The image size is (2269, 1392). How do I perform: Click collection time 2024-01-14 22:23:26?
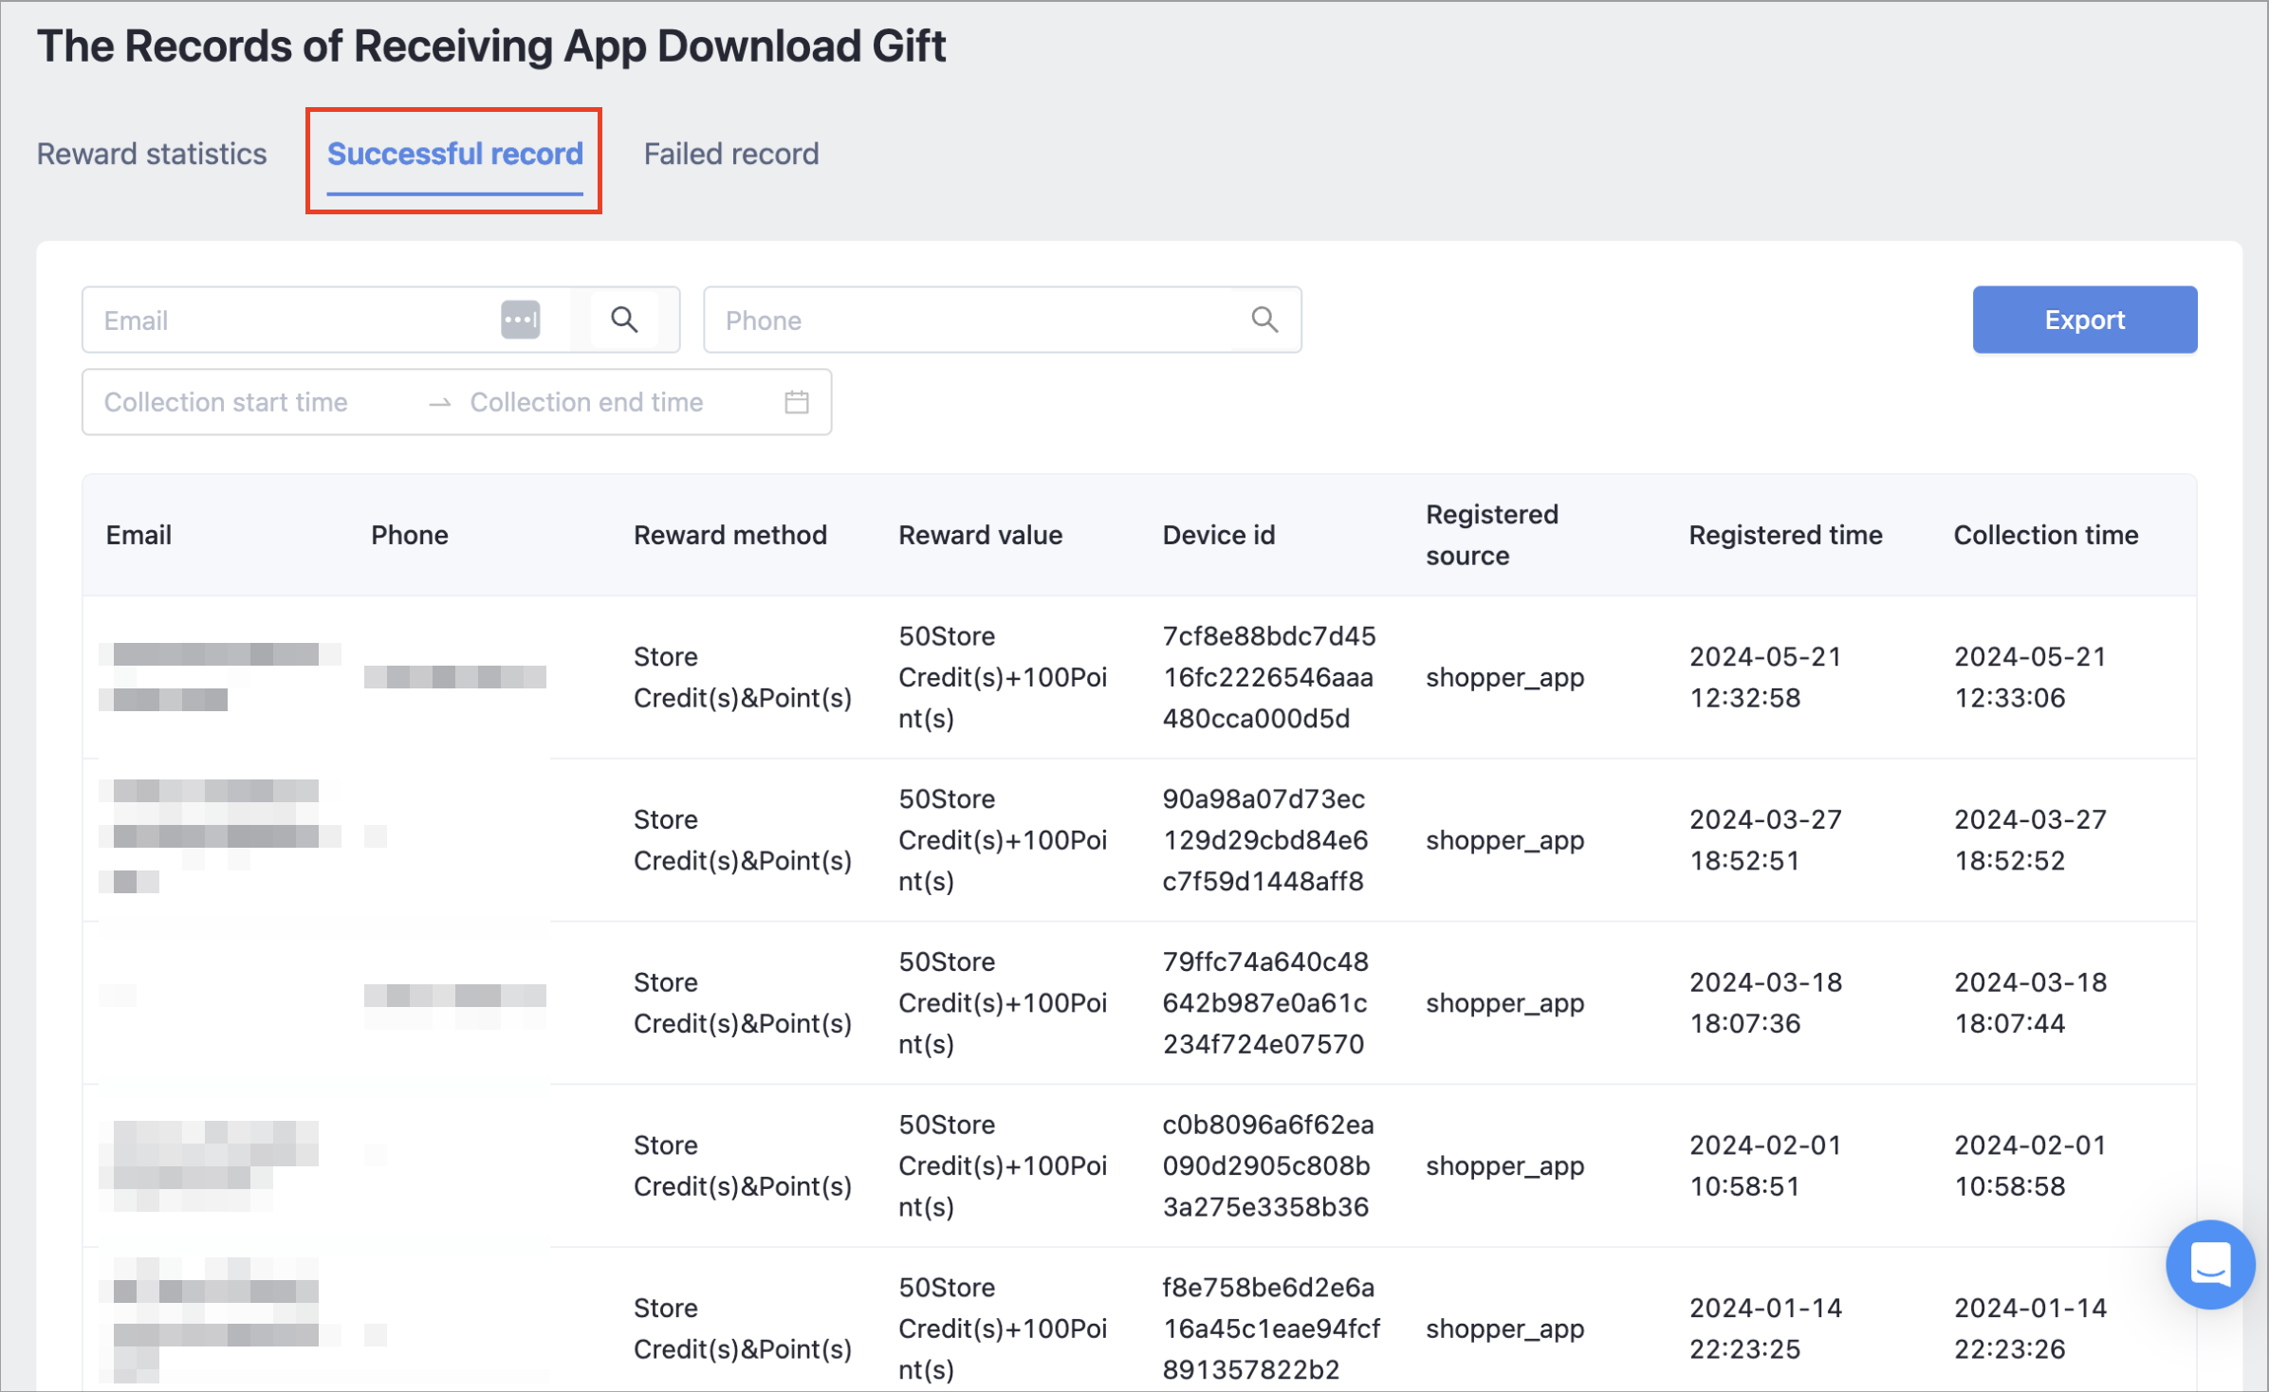(2030, 1328)
